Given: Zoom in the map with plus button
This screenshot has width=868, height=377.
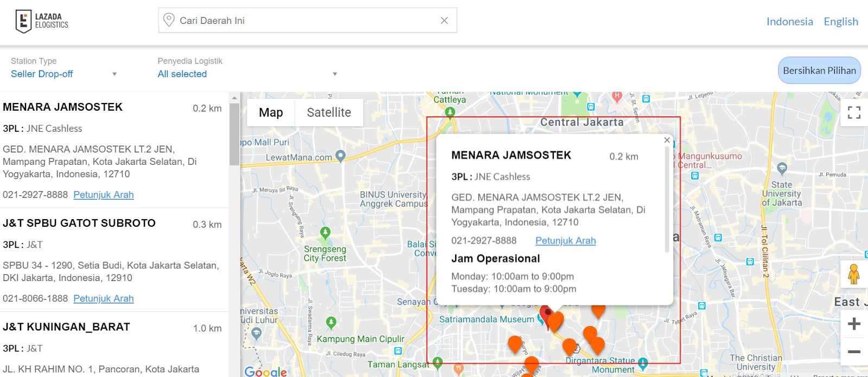Looking at the screenshot, I should tap(854, 324).
